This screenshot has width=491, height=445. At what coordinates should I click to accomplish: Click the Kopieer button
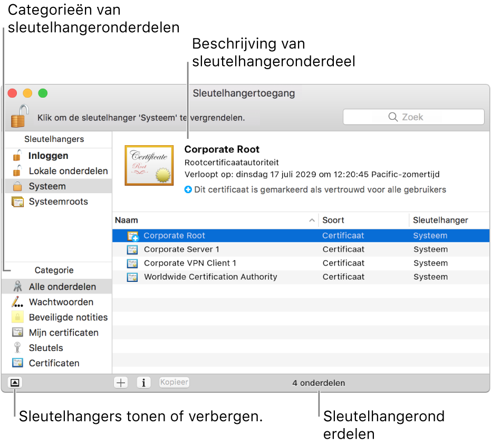pos(174,382)
